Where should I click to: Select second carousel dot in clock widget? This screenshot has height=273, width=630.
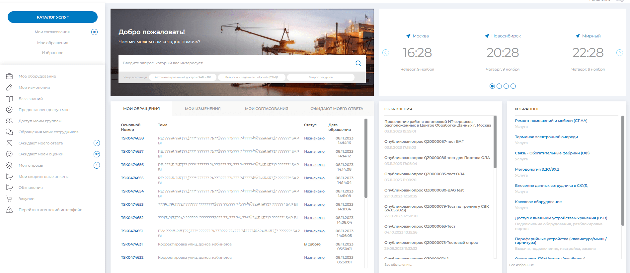click(x=499, y=86)
